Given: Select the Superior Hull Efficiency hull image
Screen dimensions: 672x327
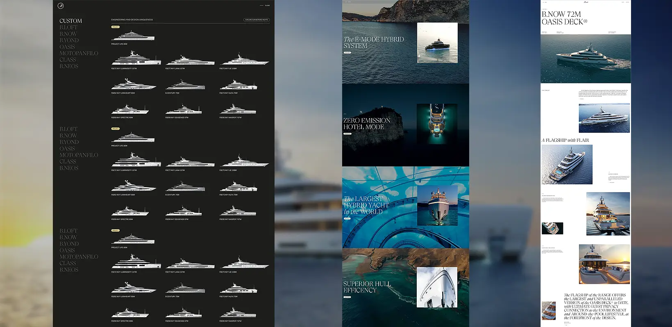Looking at the screenshot, I should [437, 287].
